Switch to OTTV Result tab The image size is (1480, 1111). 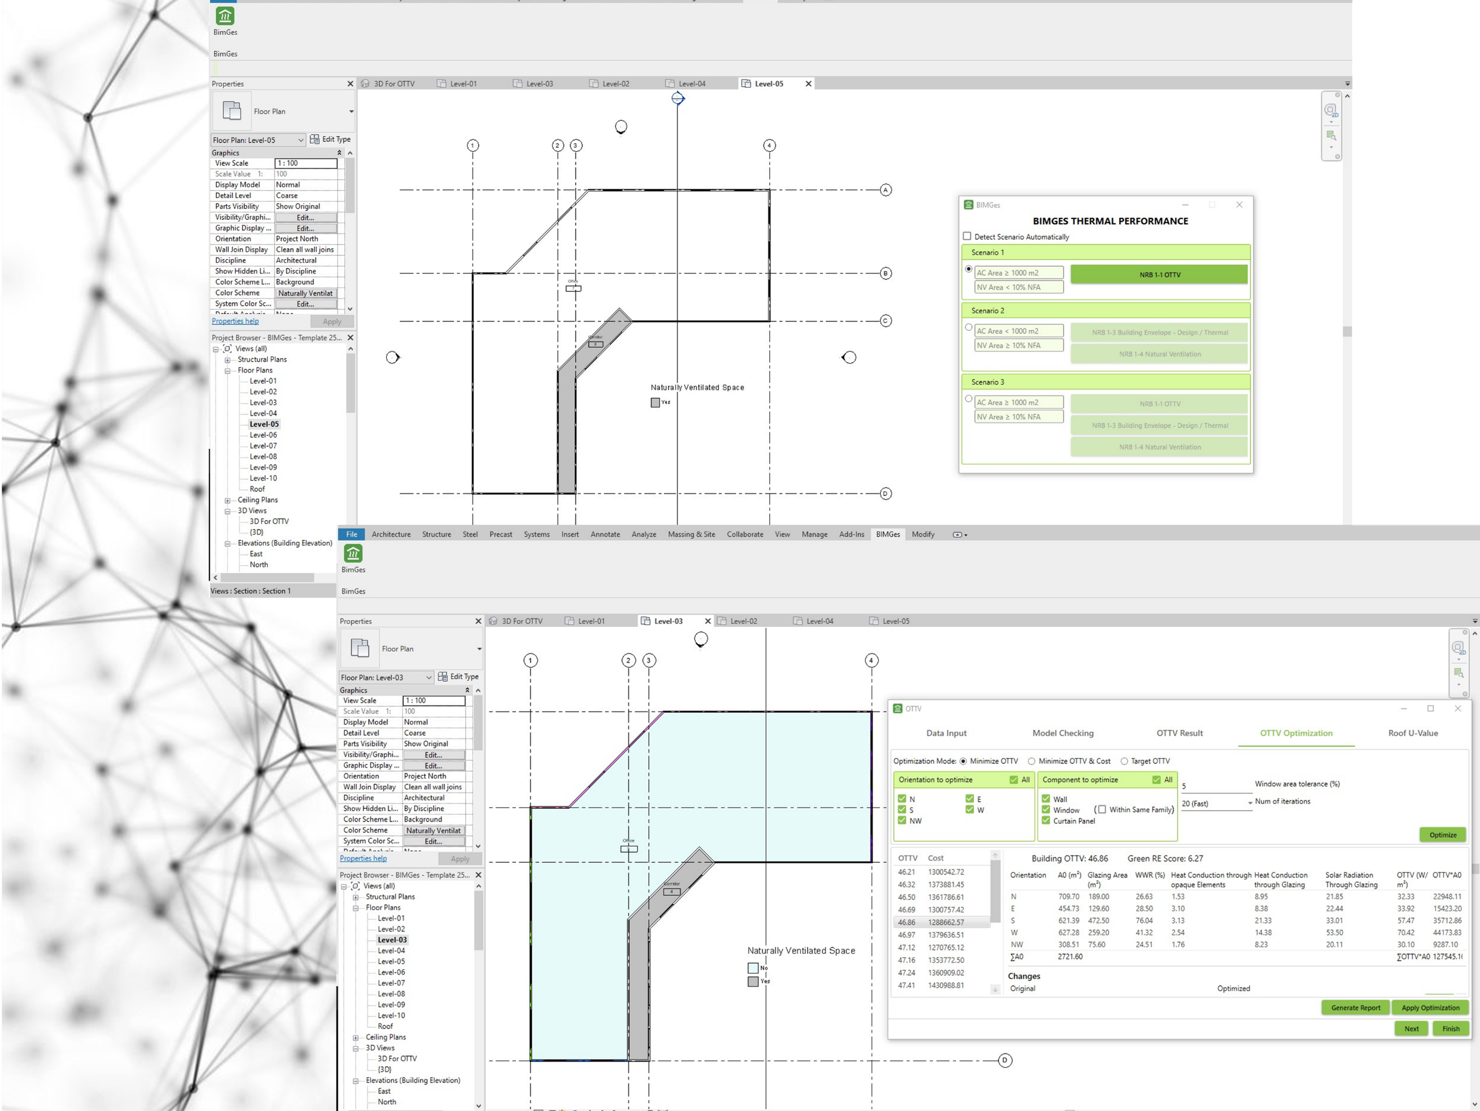coord(1179,733)
